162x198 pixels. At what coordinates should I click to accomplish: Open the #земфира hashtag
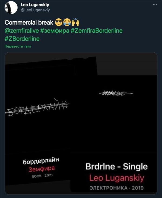pos(55,31)
